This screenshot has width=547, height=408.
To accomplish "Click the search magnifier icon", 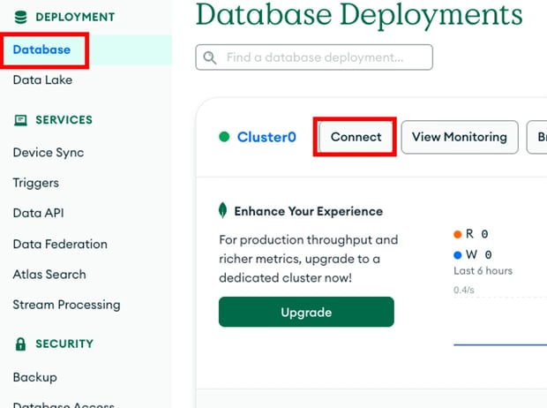I will [210, 57].
